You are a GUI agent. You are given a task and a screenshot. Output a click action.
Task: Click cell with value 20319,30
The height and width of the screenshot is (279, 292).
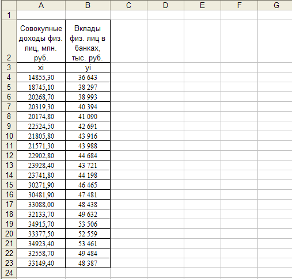(41, 106)
